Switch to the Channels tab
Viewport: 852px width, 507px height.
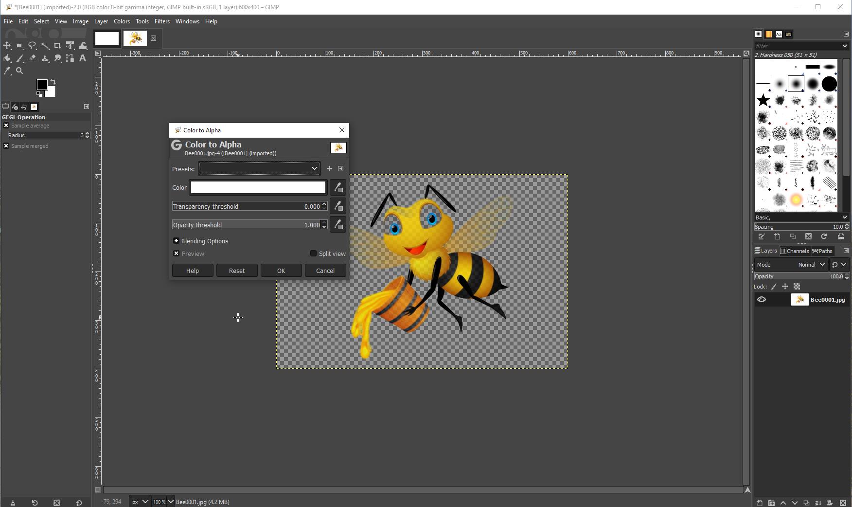(794, 251)
